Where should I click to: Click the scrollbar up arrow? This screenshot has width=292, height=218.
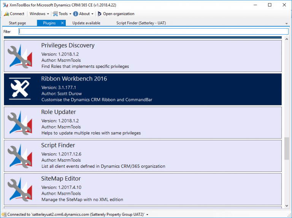click(287, 39)
